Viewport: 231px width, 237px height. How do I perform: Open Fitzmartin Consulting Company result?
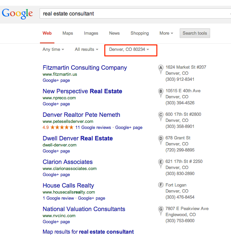(x=85, y=68)
